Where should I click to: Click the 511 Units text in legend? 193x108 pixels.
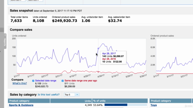(69, 83)
